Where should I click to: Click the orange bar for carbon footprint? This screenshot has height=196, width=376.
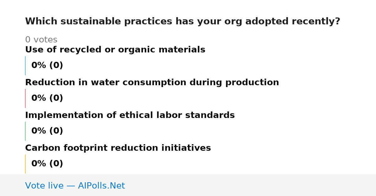[25, 164]
